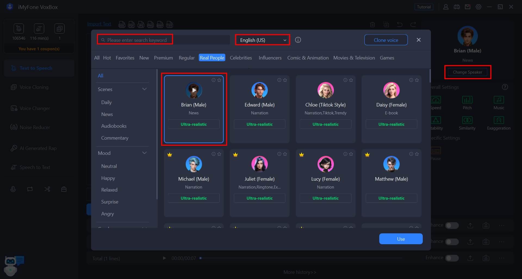Screen dimensions: 522x279
Task: Open the Exaggeration setting
Action: coord(499,123)
